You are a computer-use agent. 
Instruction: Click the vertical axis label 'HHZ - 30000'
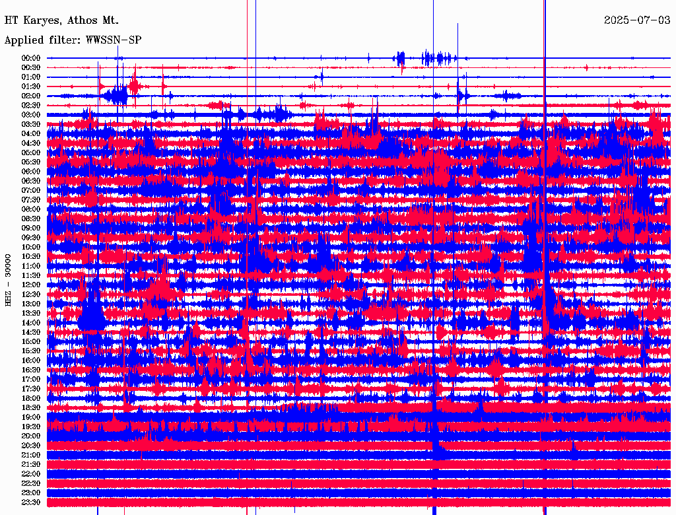point(8,281)
